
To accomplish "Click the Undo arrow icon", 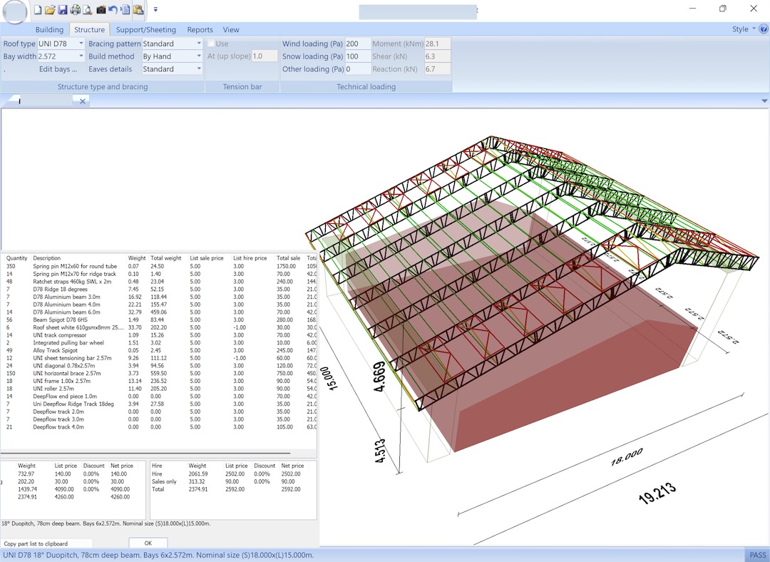I will click(113, 10).
